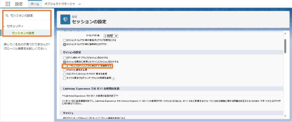Select セッションの設定 in the sidebar tree
The image size is (292, 122).
(23, 33)
